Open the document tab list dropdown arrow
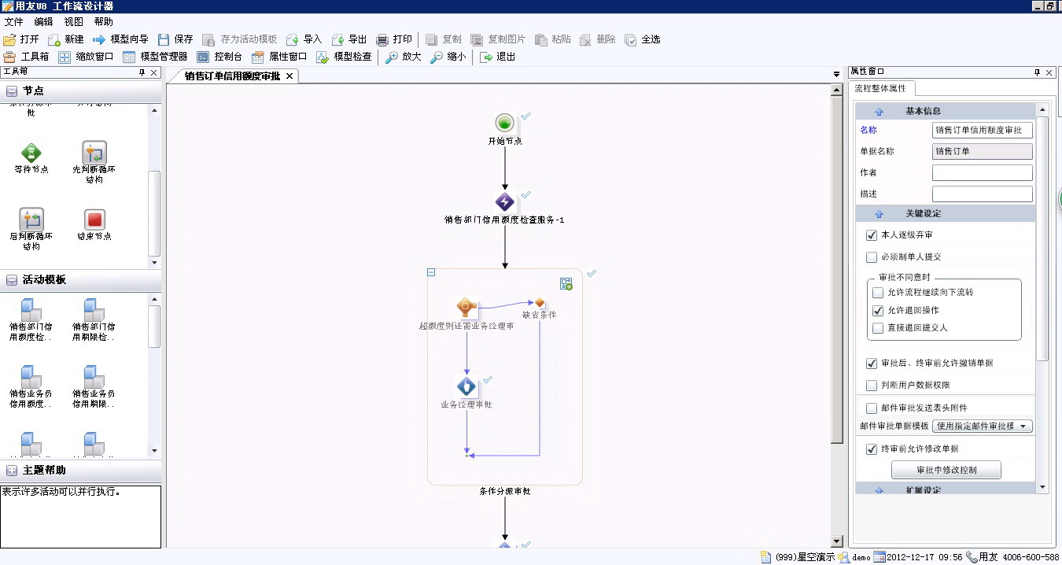1062x565 pixels. pos(836,75)
